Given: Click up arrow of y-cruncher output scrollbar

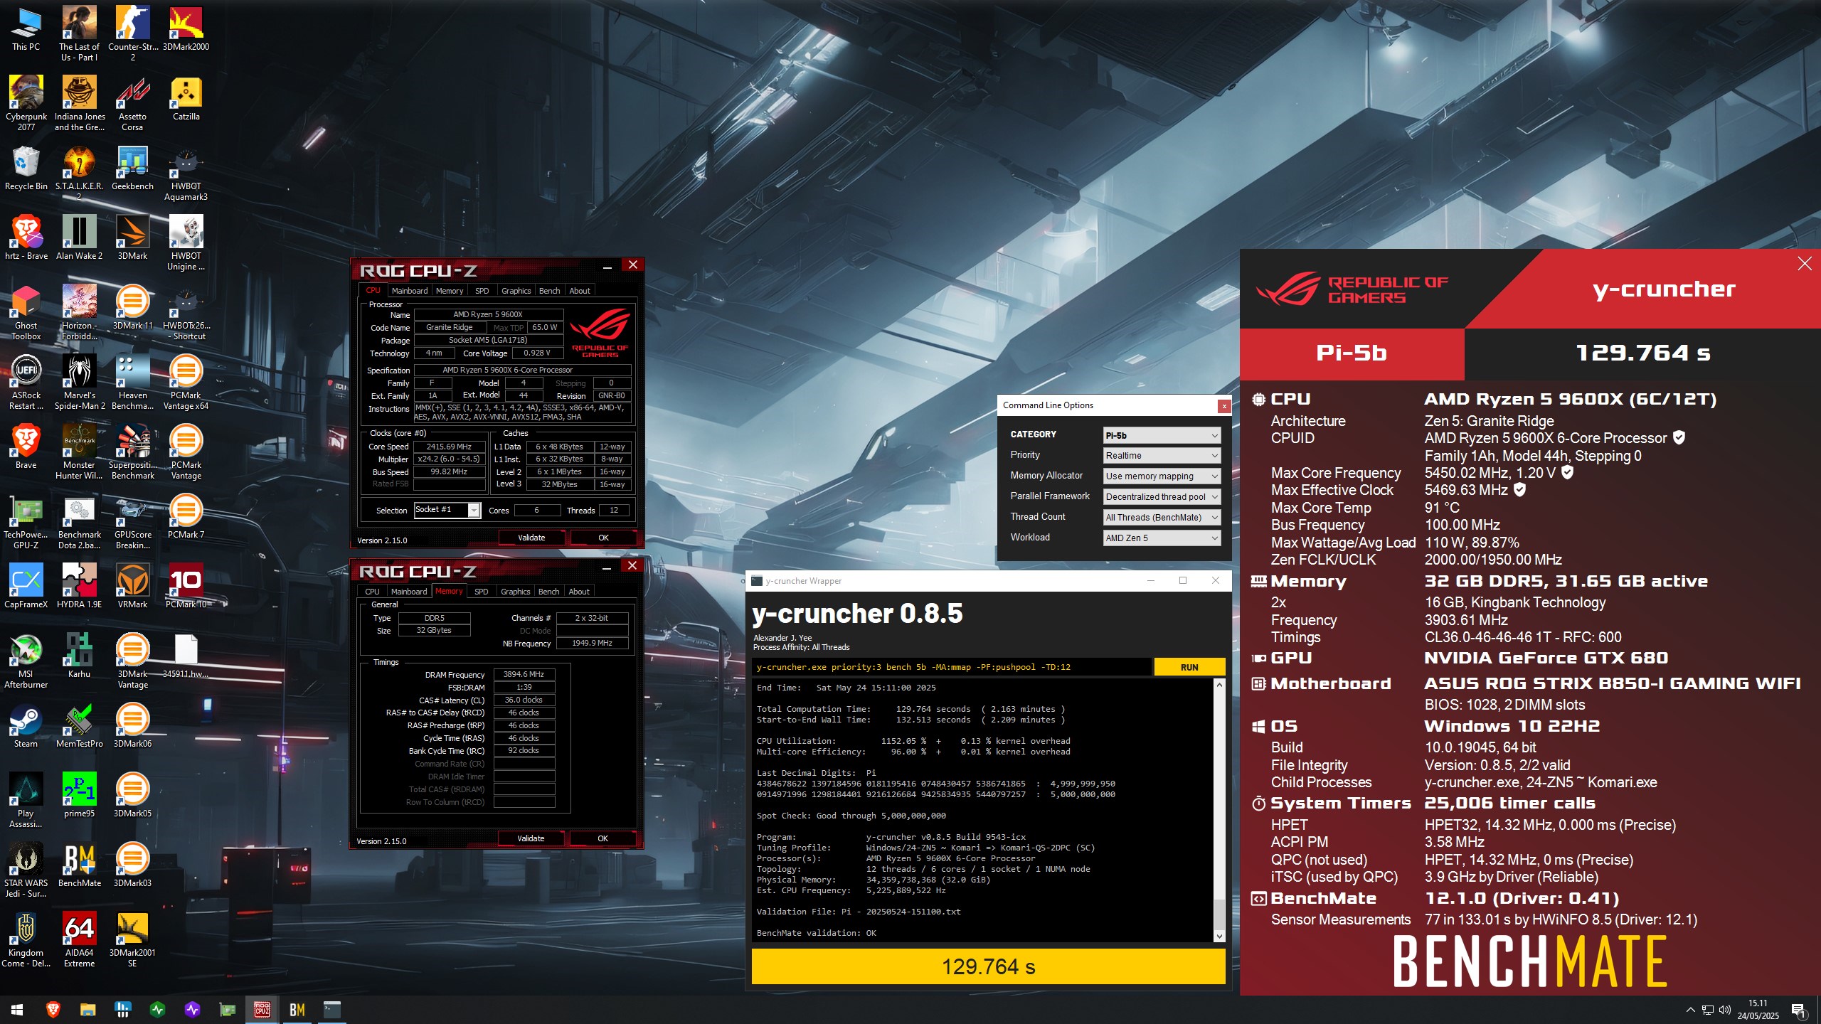Looking at the screenshot, I should 1219,685.
